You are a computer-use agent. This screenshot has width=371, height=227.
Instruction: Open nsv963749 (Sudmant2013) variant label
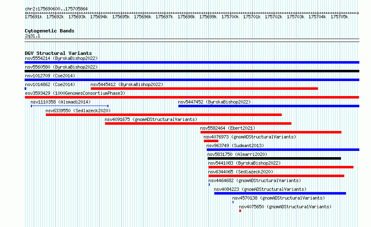[235, 146]
